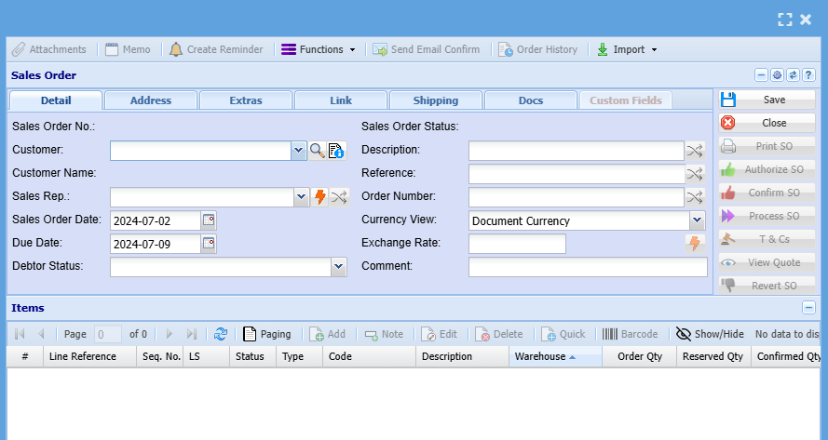Screen dimensions: 828x440
Task: Open the Currency View dropdown
Action: 697,220
